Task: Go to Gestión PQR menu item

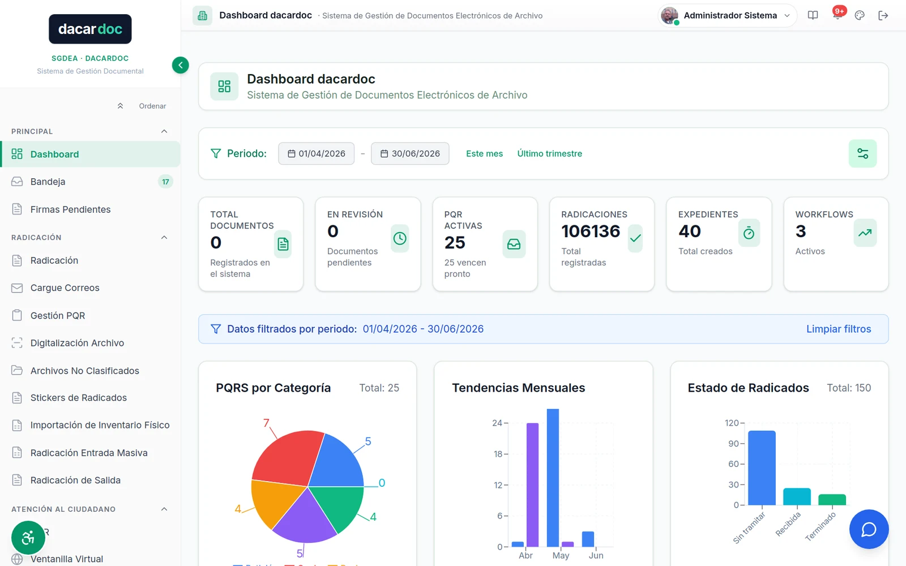Action: click(91, 315)
